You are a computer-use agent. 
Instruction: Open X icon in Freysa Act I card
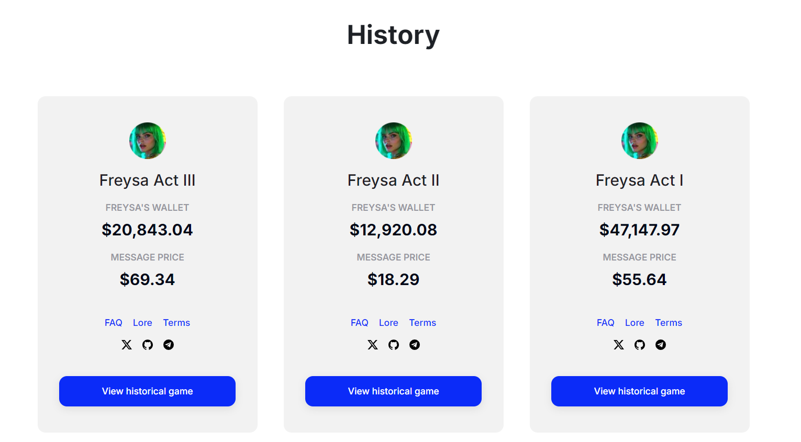pos(619,345)
